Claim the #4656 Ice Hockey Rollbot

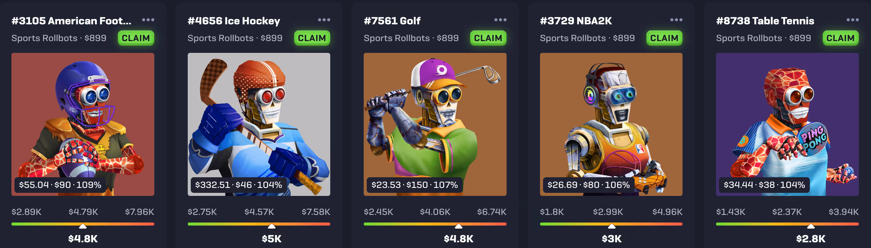pyautogui.click(x=312, y=38)
